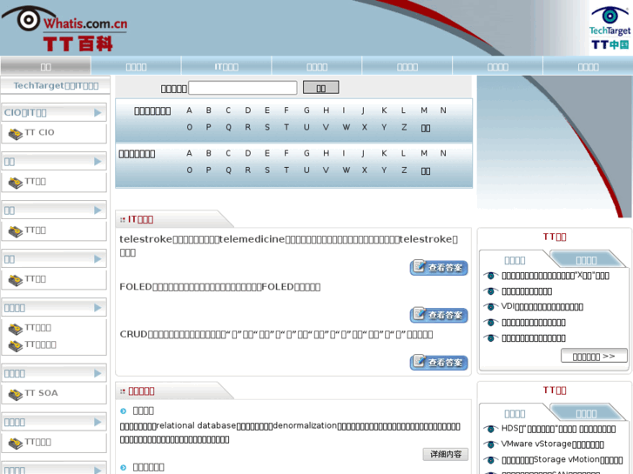633x474 pixels.
Task: Click the ">>" more button in the first TT panel
Action: [594, 357]
